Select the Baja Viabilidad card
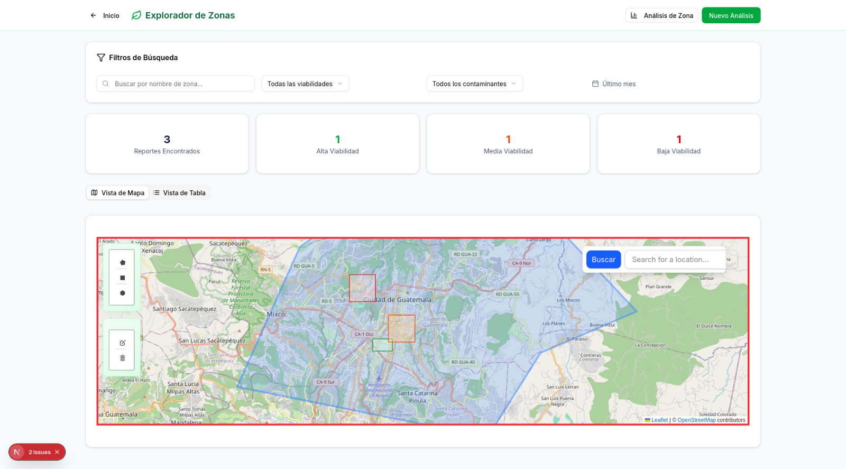846x469 pixels. pos(679,144)
